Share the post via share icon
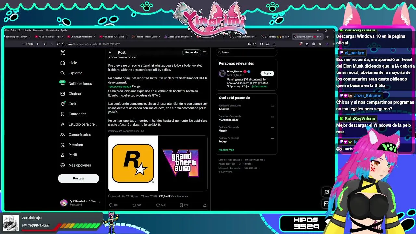 click(x=205, y=205)
